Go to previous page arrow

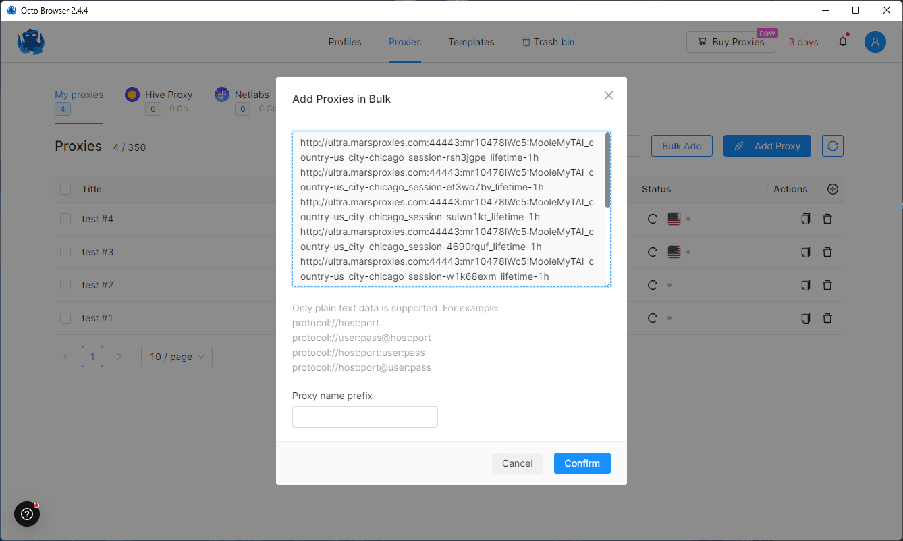65,357
